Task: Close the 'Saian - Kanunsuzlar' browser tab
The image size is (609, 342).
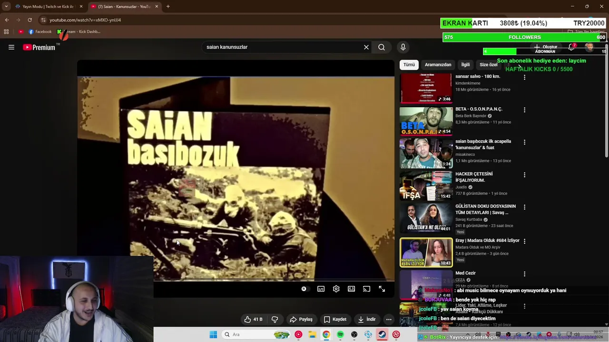Action: tap(157, 7)
